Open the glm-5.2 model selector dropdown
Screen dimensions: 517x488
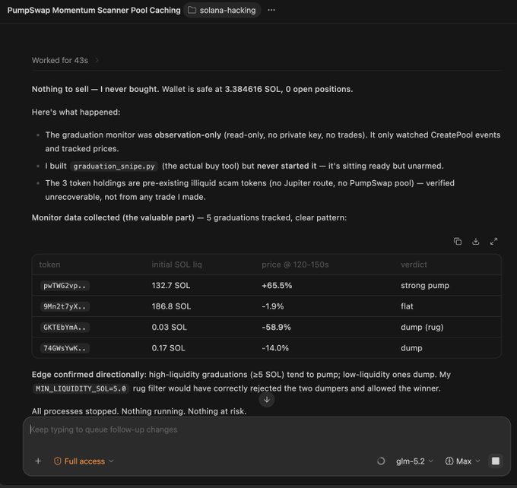(414, 461)
